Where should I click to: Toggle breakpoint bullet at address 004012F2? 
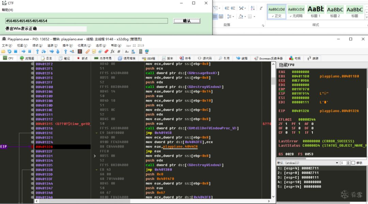[x=32, y=64]
